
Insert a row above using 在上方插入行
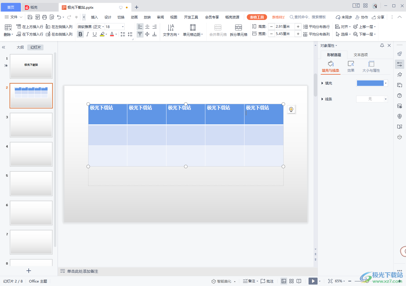pos(30,27)
